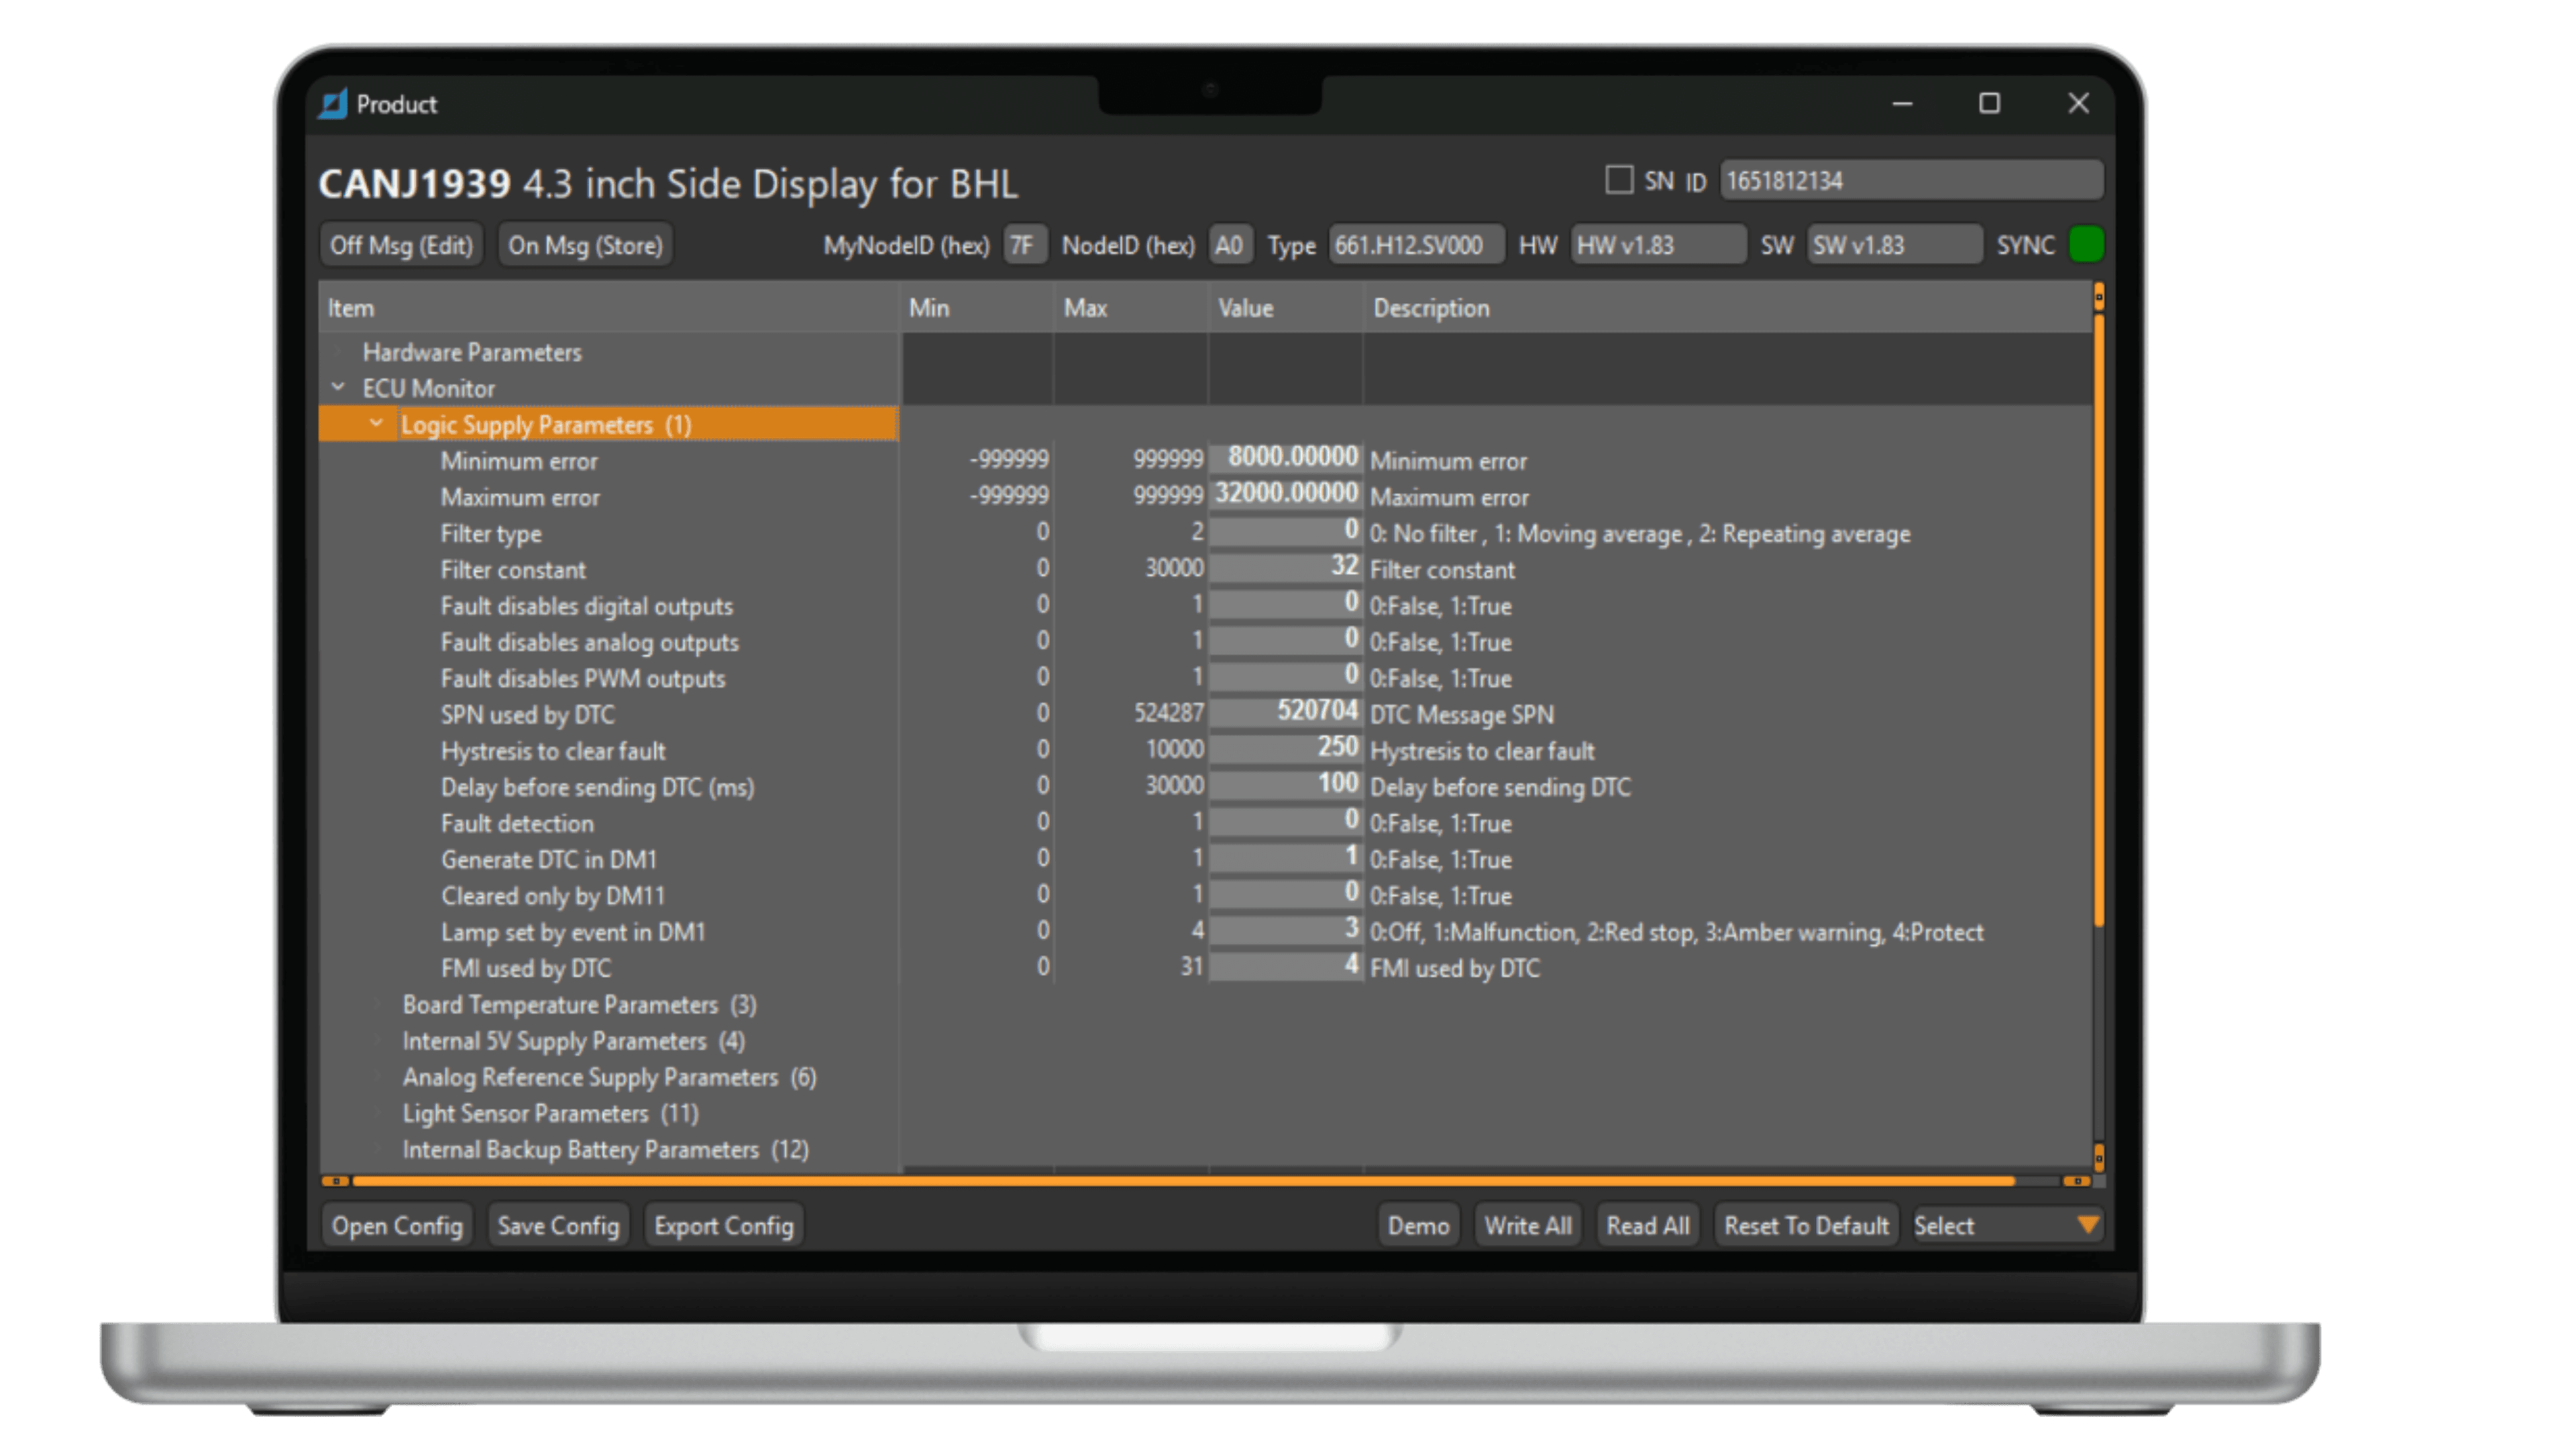Image resolution: width=2576 pixels, height=1449 pixels.
Task: Click the Read All button
Action: pos(1647,1225)
